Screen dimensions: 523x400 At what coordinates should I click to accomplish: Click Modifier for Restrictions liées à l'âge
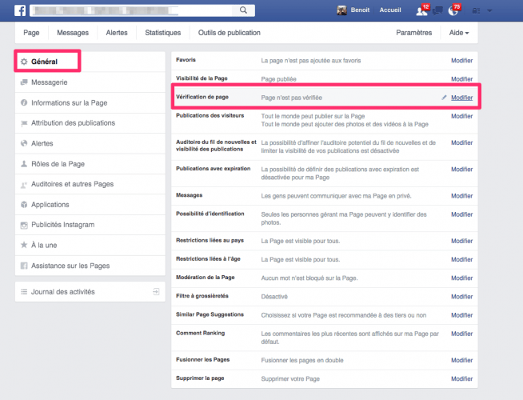461,259
